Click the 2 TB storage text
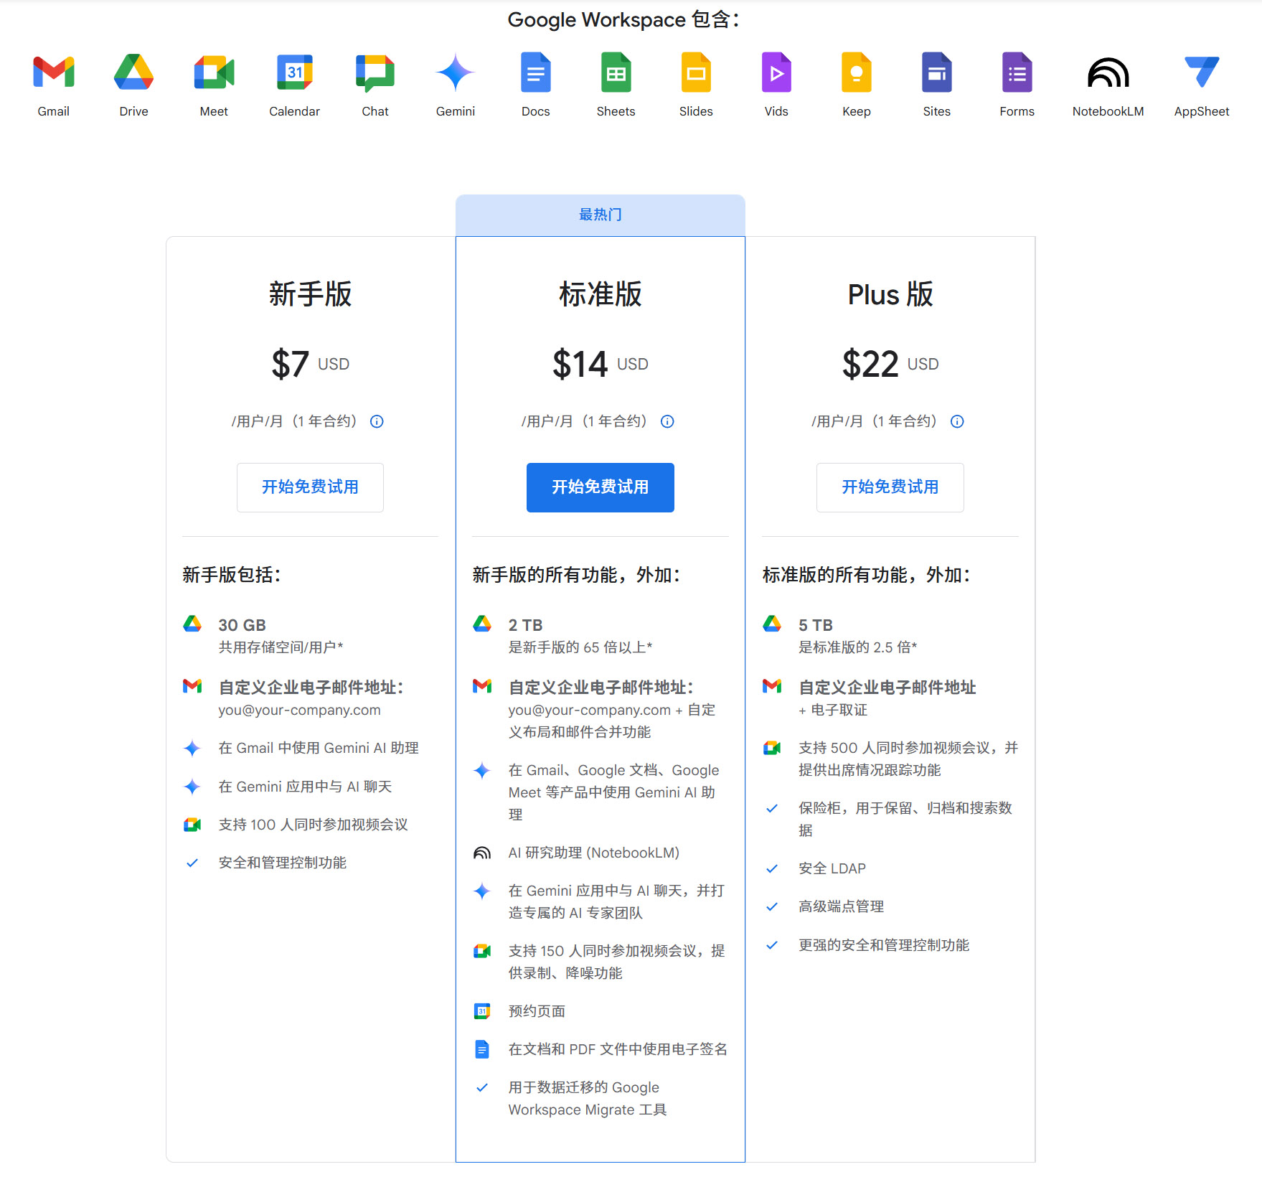Screen dimensions: 1262x1177 click(525, 625)
